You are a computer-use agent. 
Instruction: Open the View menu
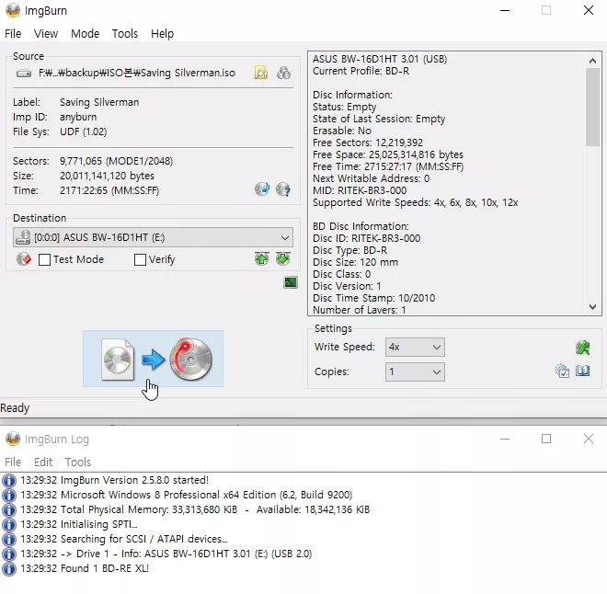[46, 34]
